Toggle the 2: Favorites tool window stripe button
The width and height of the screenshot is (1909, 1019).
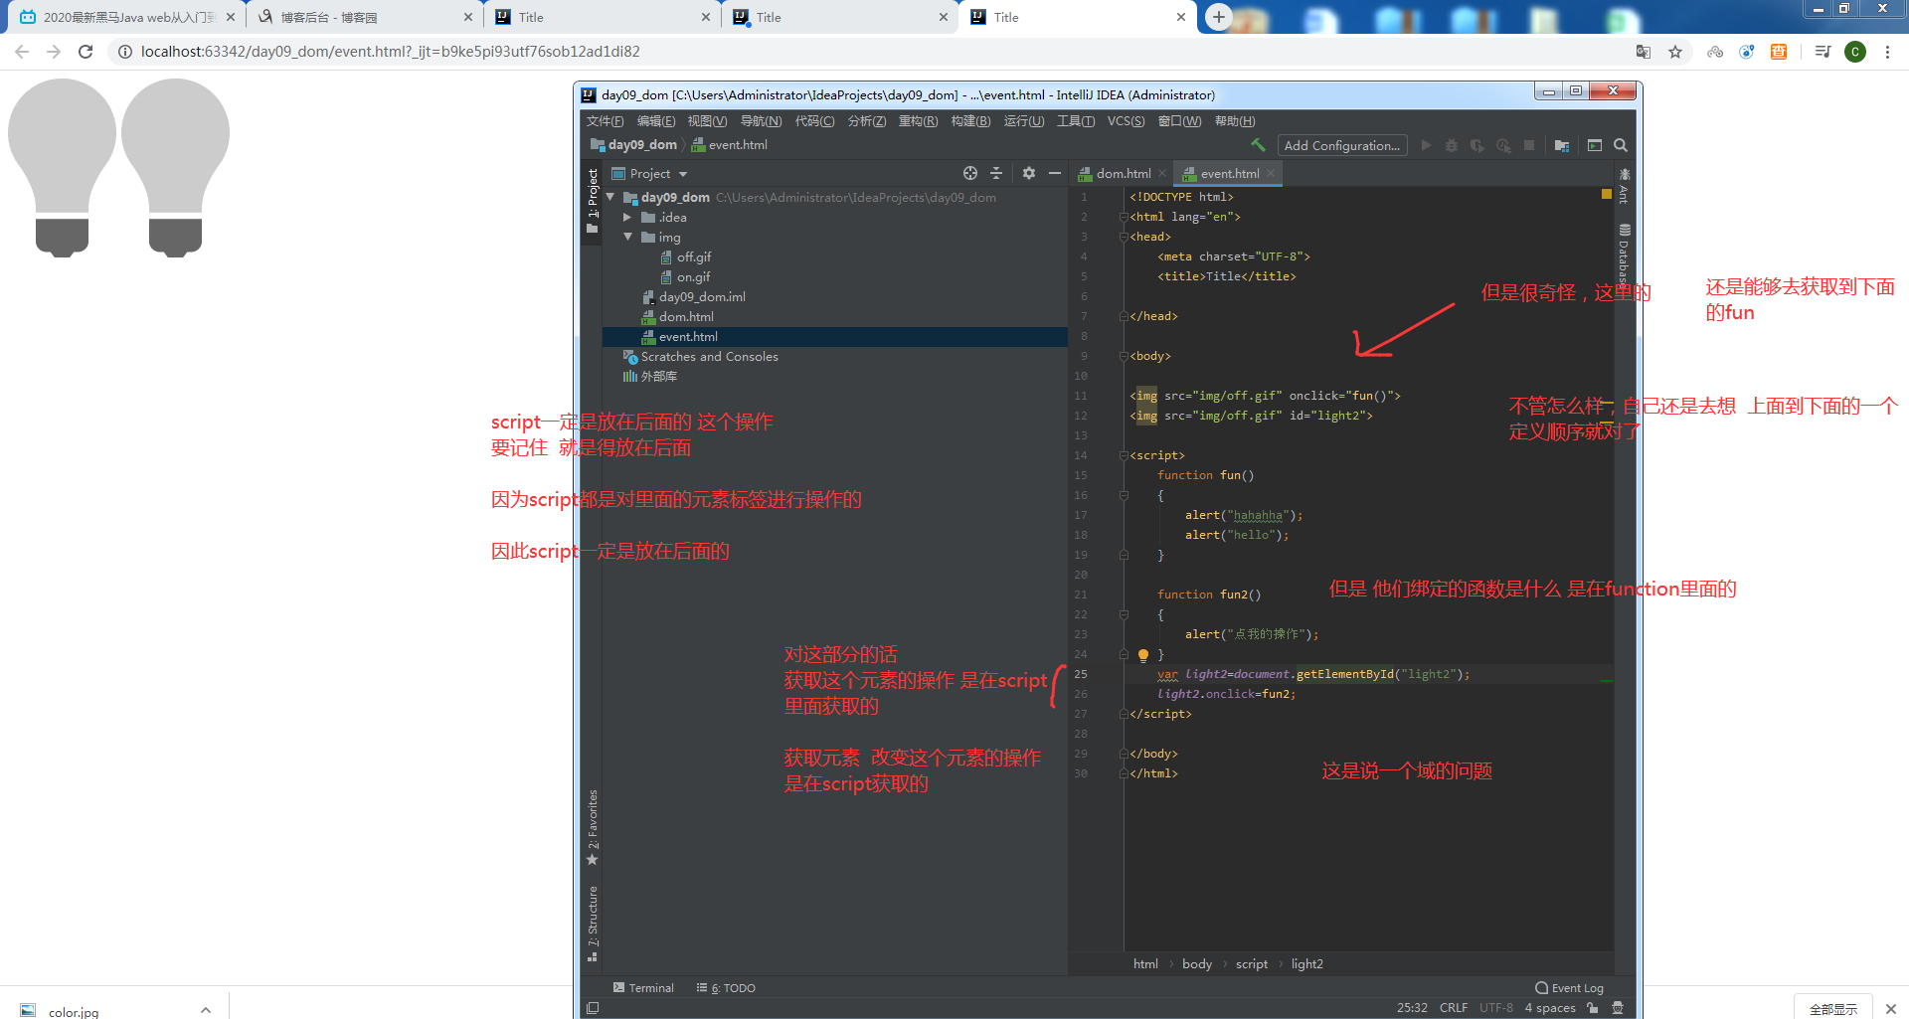[x=593, y=827]
